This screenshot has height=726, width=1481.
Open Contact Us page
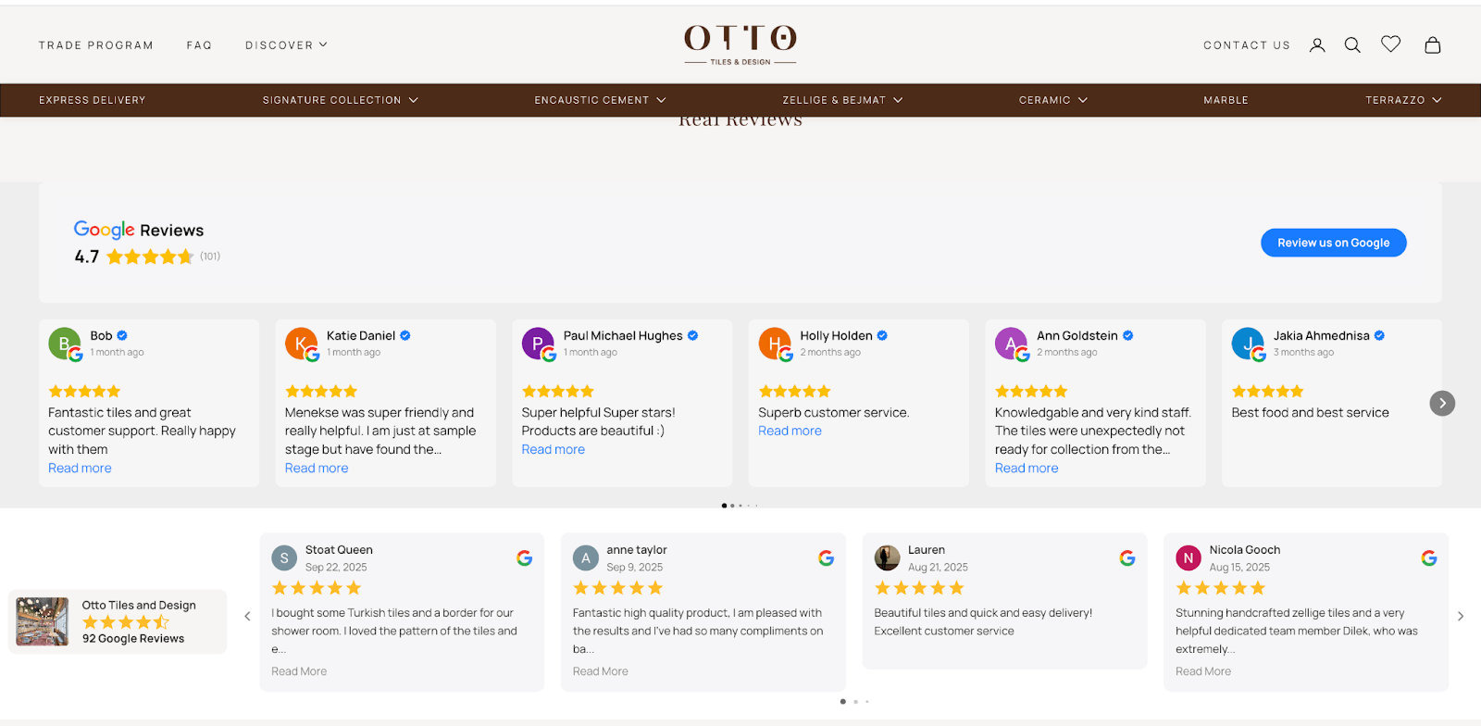(x=1247, y=44)
